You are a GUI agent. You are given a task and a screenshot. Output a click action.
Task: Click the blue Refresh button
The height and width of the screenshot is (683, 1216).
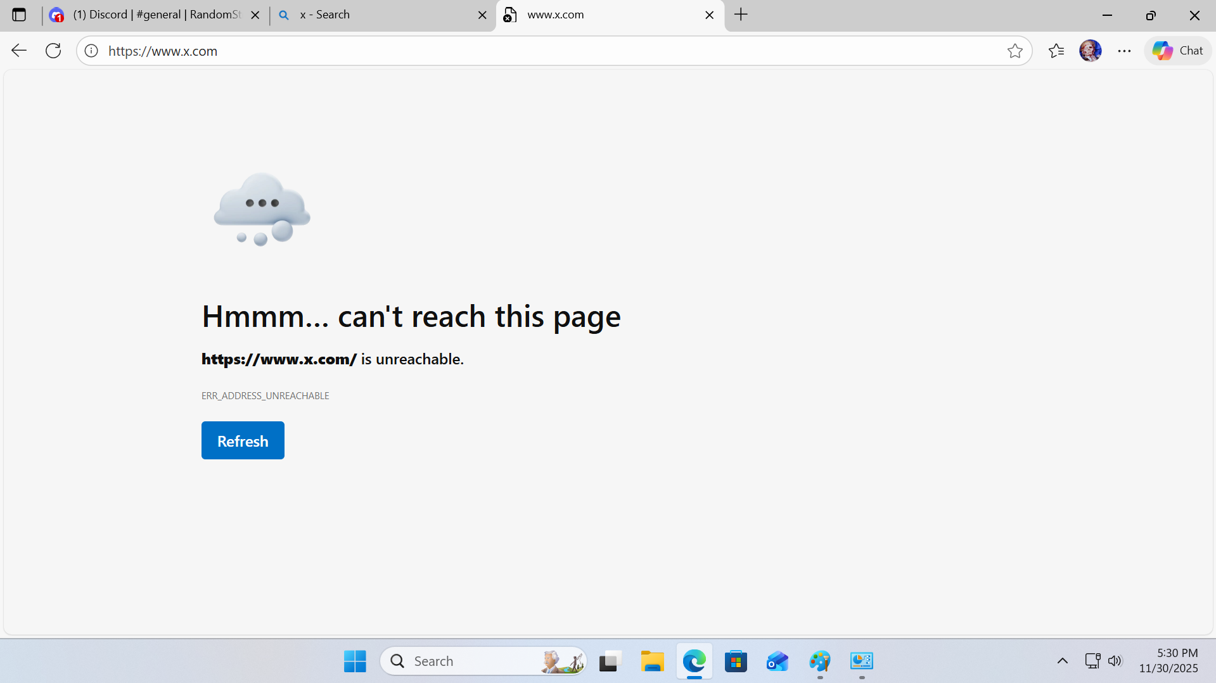click(243, 440)
